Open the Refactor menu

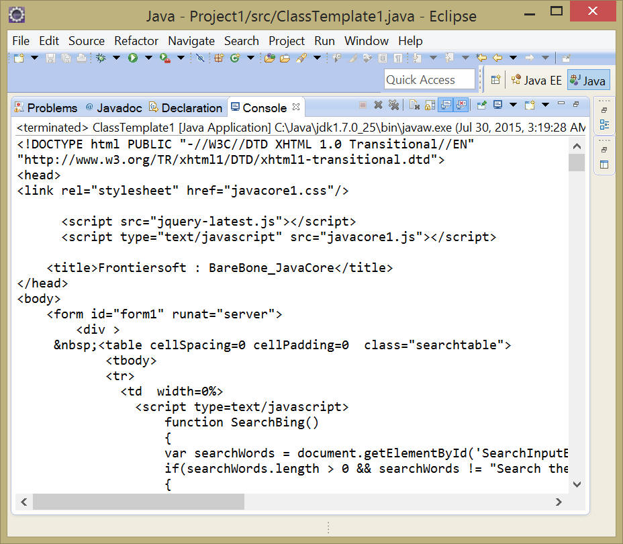coord(136,41)
